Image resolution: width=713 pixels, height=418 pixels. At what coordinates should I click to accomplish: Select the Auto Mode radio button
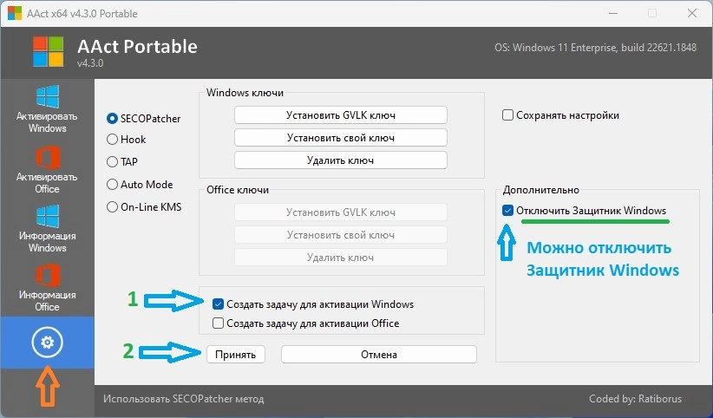pyautogui.click(x=112, y=184)
